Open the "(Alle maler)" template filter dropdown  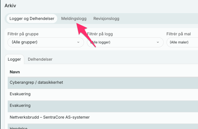(x=182, y=42)
